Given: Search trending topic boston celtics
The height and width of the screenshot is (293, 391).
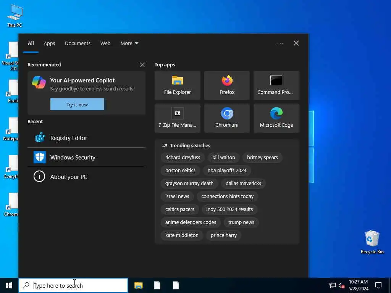Looking at the screenshot, I should pos(180,171).
